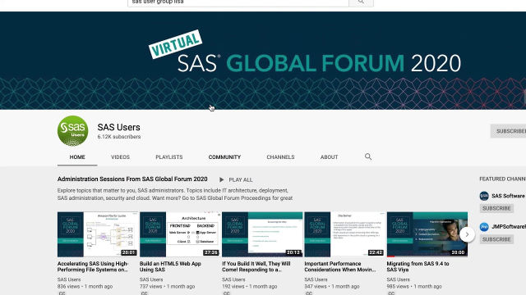526x295 pixels.
Task: Click the 20:01 duration badge
Action: tap(128, 252)
